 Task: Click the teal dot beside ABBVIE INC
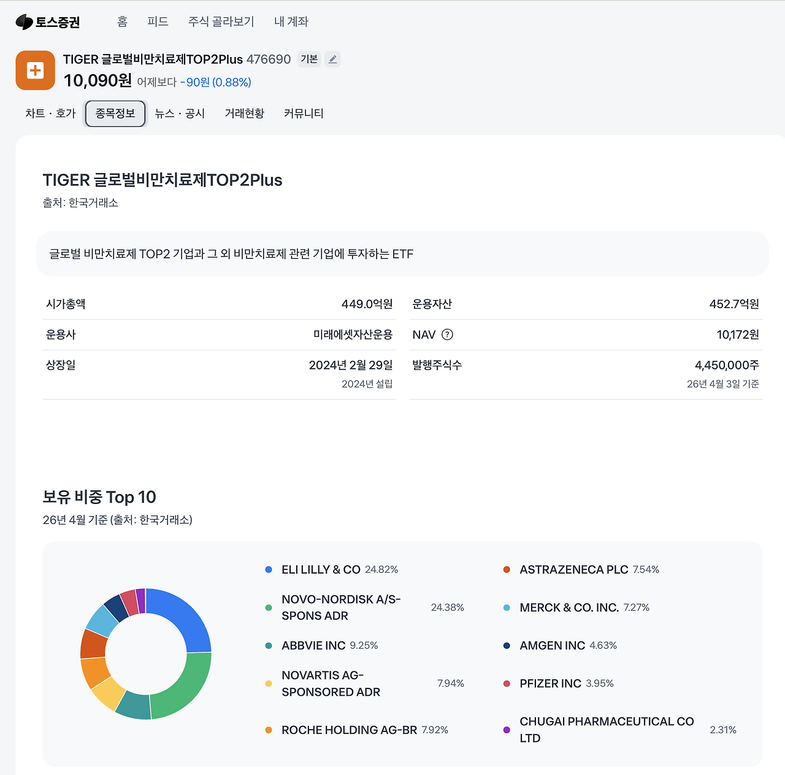point(269,646)
